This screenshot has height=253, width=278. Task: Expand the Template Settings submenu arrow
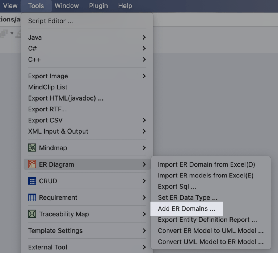click(x=144, y=231)
